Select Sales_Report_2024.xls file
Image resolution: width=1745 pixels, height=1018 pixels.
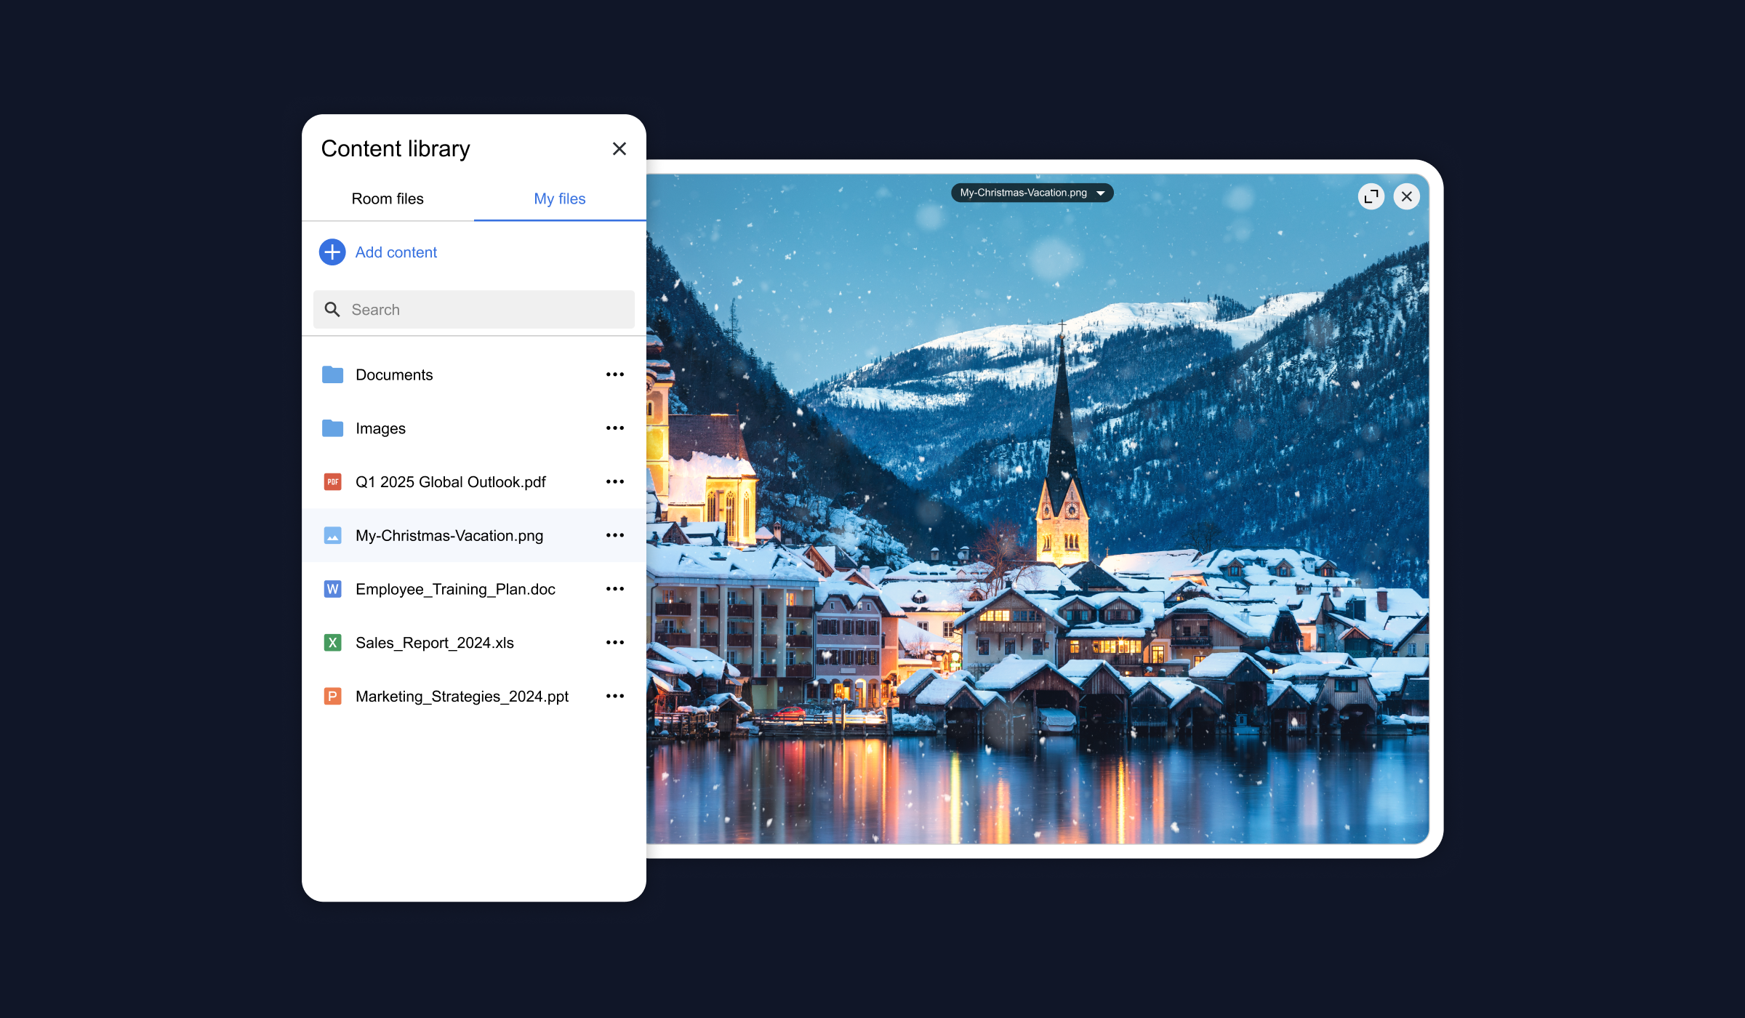coord(434,643)
